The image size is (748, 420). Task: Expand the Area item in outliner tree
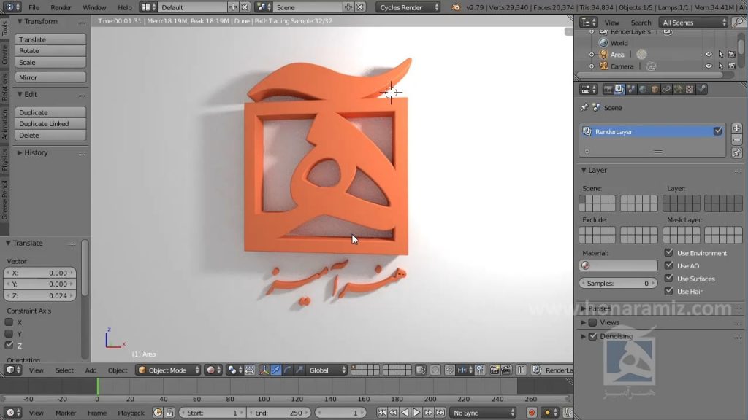(x=592, y=54)
